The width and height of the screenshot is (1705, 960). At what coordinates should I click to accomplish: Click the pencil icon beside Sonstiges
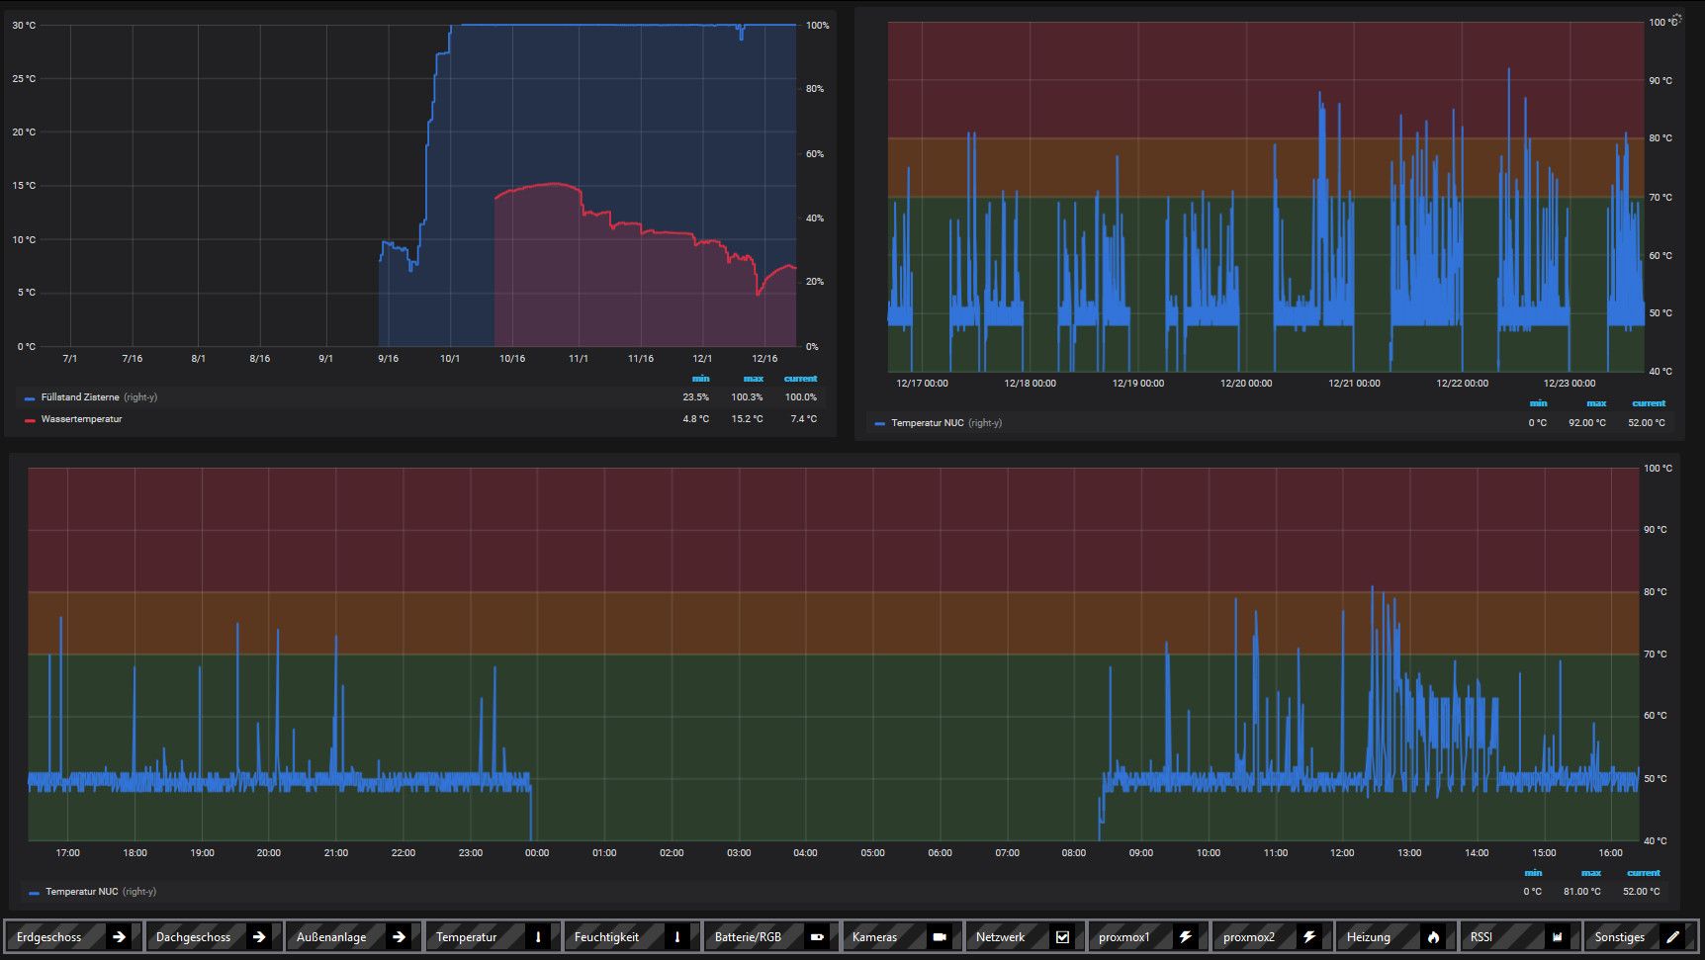click(1673, 936)
